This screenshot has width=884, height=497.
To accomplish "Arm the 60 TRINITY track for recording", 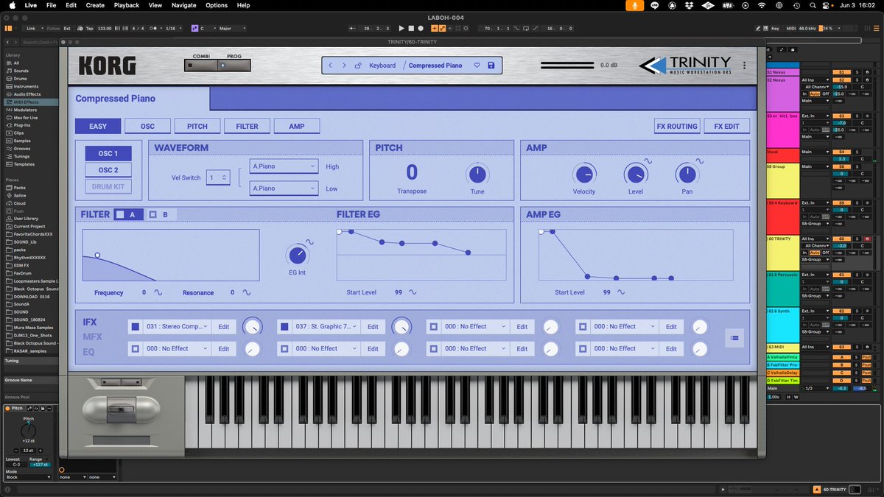I will tap(867, 239).
